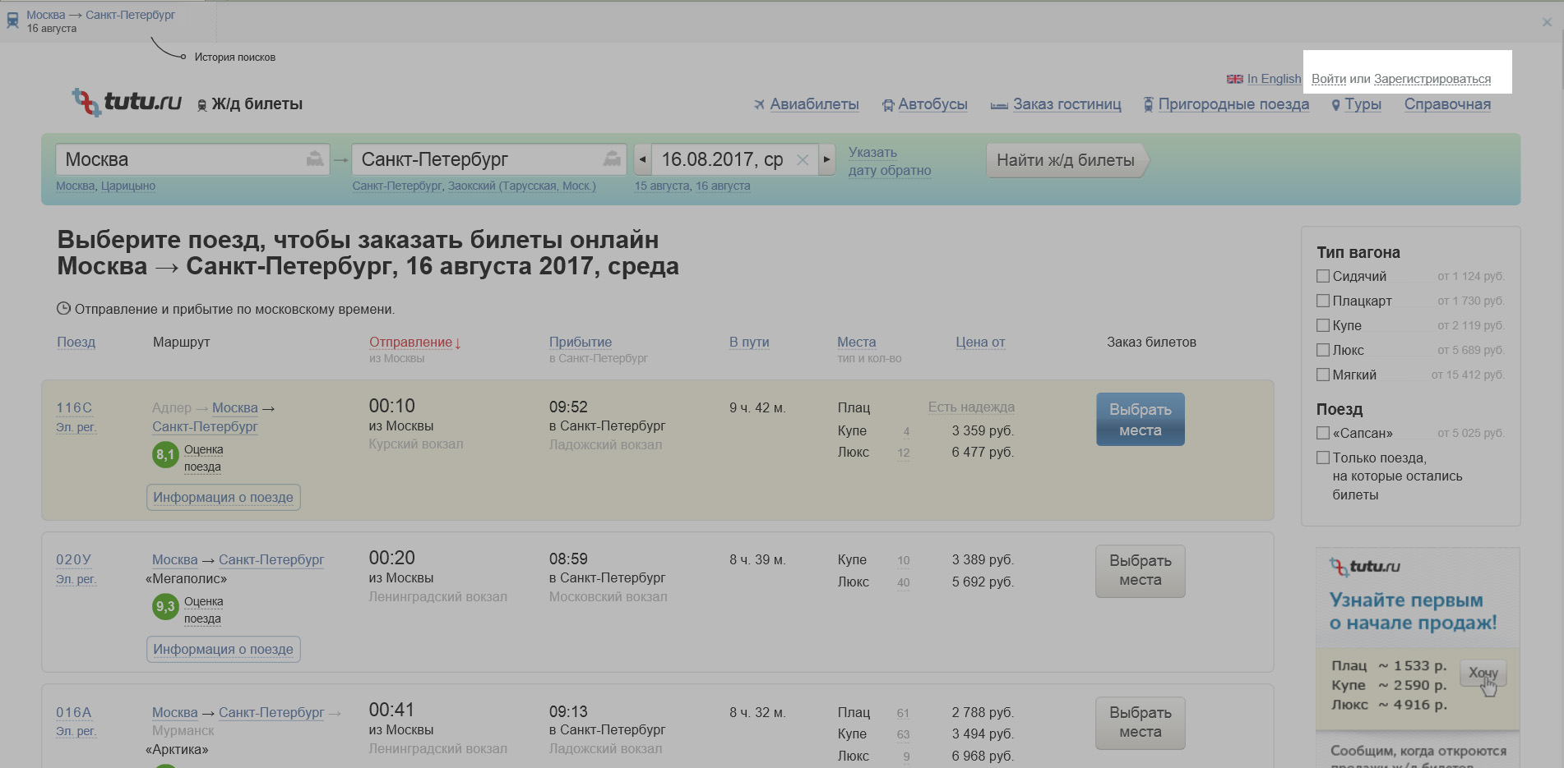Click the train icon in Санкт-Петербург field
1564x768 pixels.
tap(611, 159)
